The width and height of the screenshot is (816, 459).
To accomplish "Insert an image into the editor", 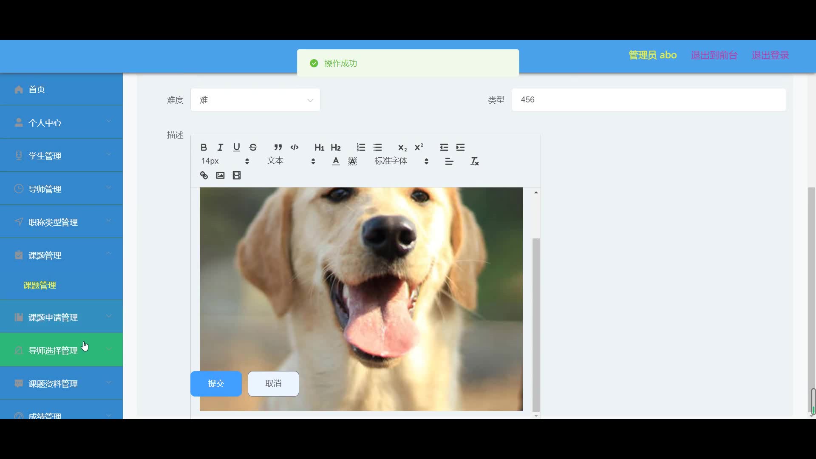I will (220, 176).
